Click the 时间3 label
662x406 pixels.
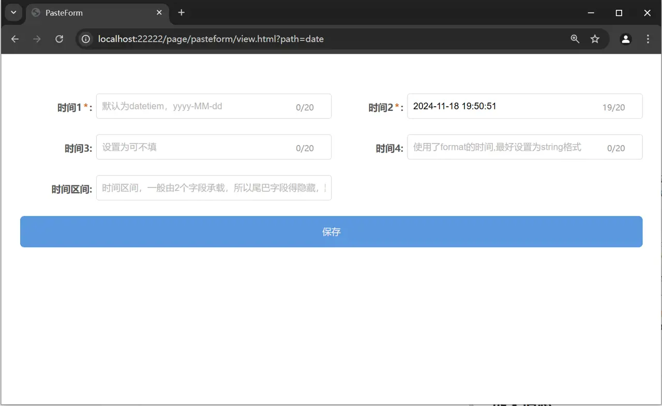coord(78,149)
